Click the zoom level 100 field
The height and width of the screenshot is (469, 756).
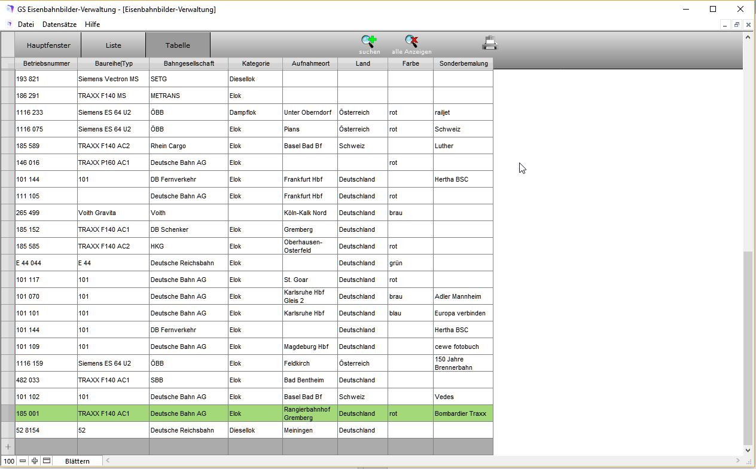(8, 461)
